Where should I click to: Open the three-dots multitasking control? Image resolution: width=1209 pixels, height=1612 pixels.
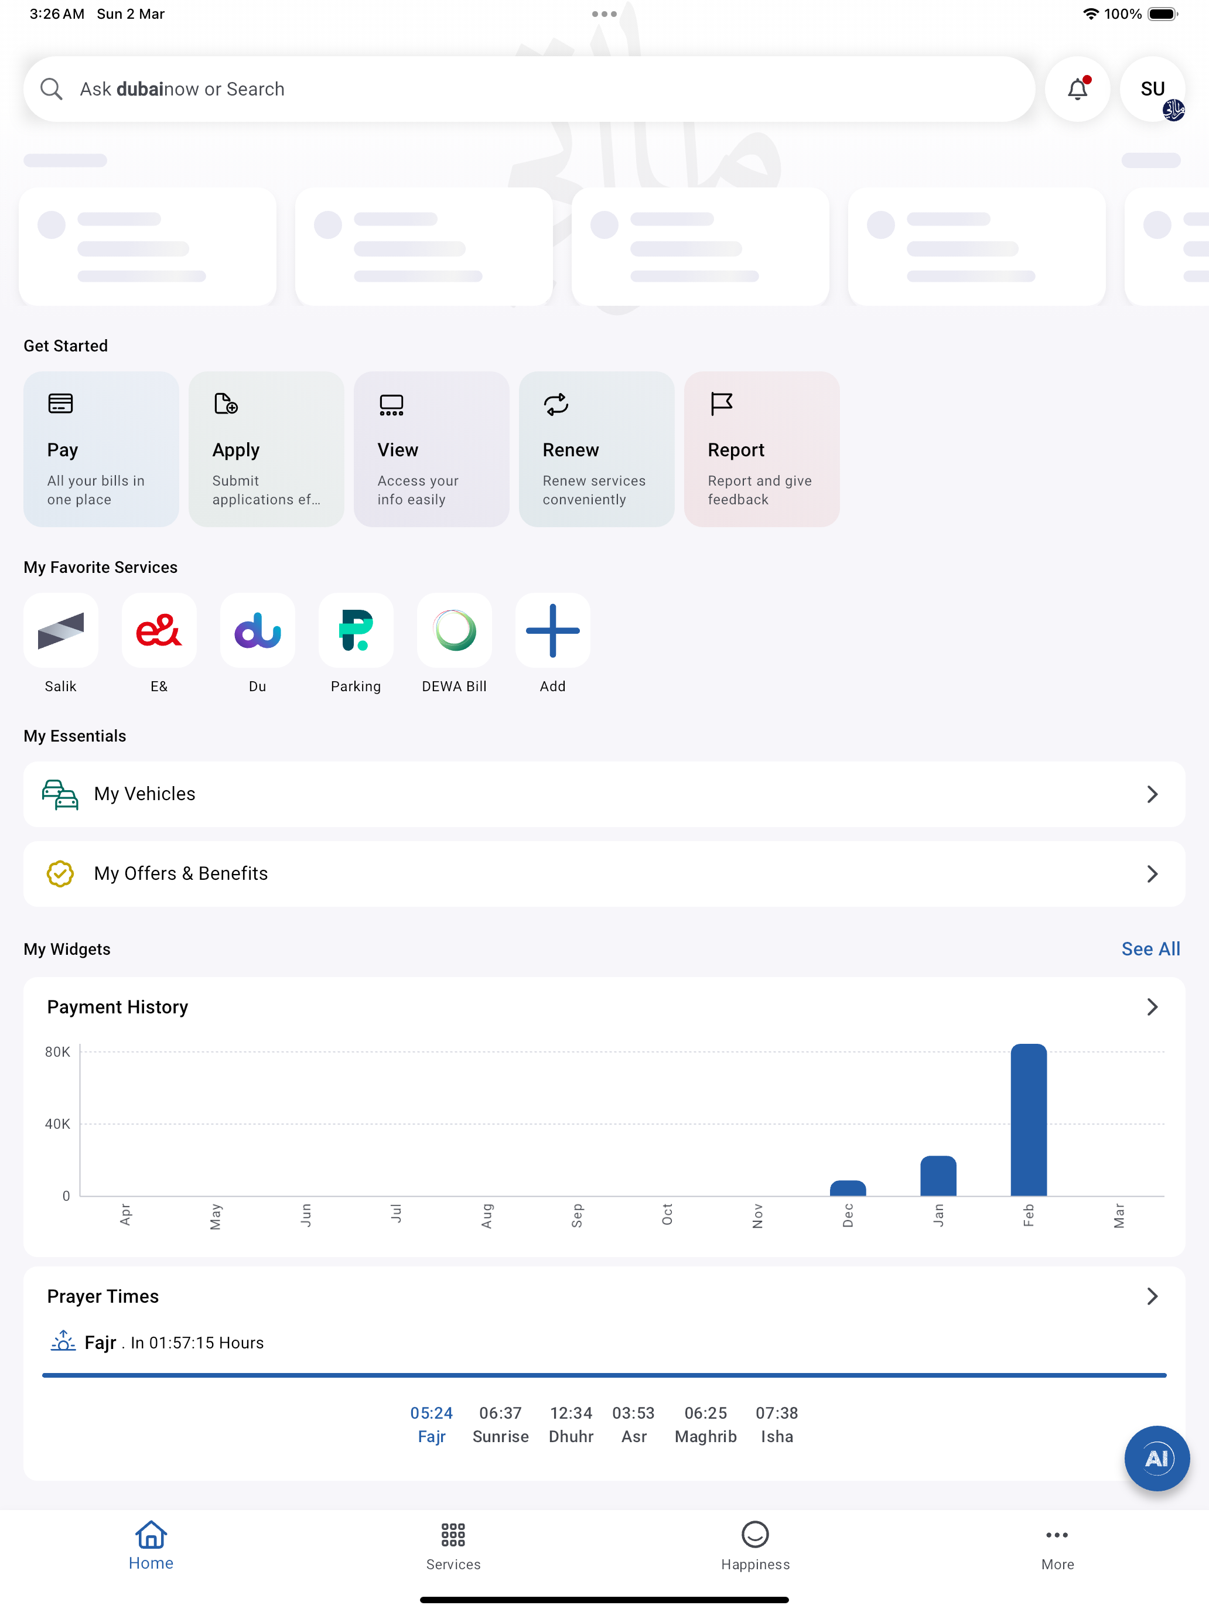tap(604, 14)
